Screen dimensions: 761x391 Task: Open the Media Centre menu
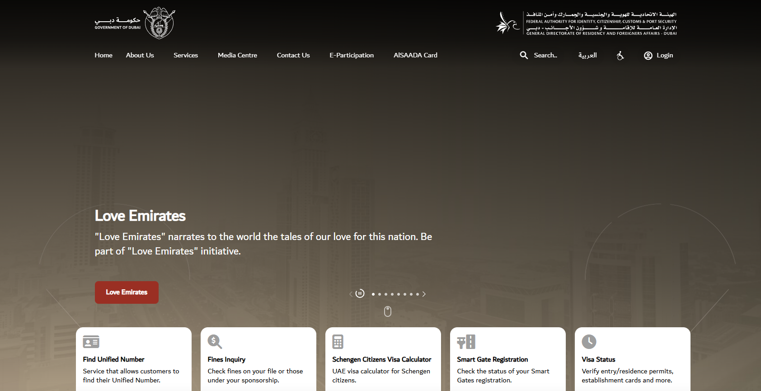237,55
